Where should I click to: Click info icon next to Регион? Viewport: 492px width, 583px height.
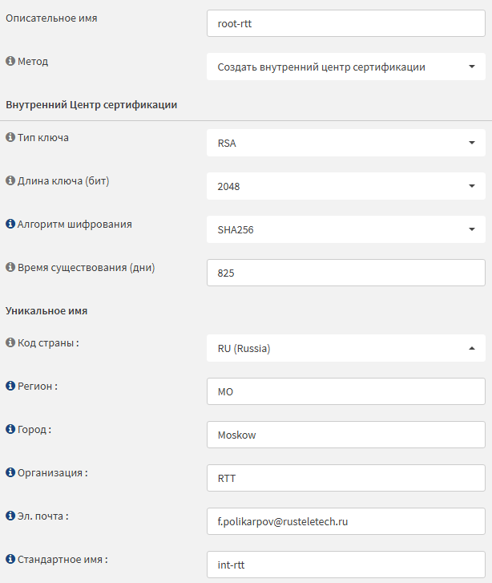point(10,386)
